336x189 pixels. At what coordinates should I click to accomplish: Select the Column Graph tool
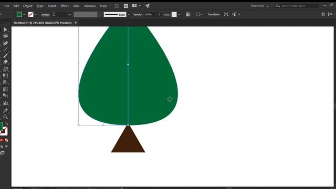[5, 103]
